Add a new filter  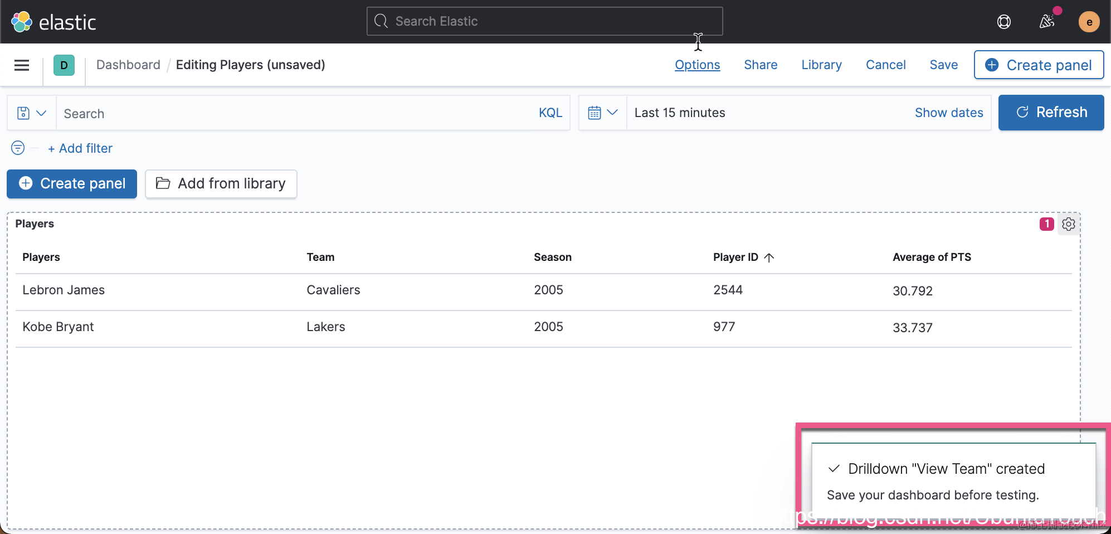[80, 148]
